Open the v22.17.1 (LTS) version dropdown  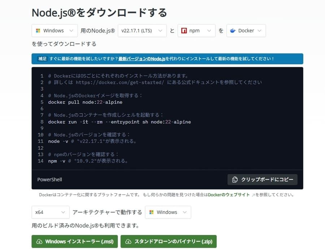(142, 31)
